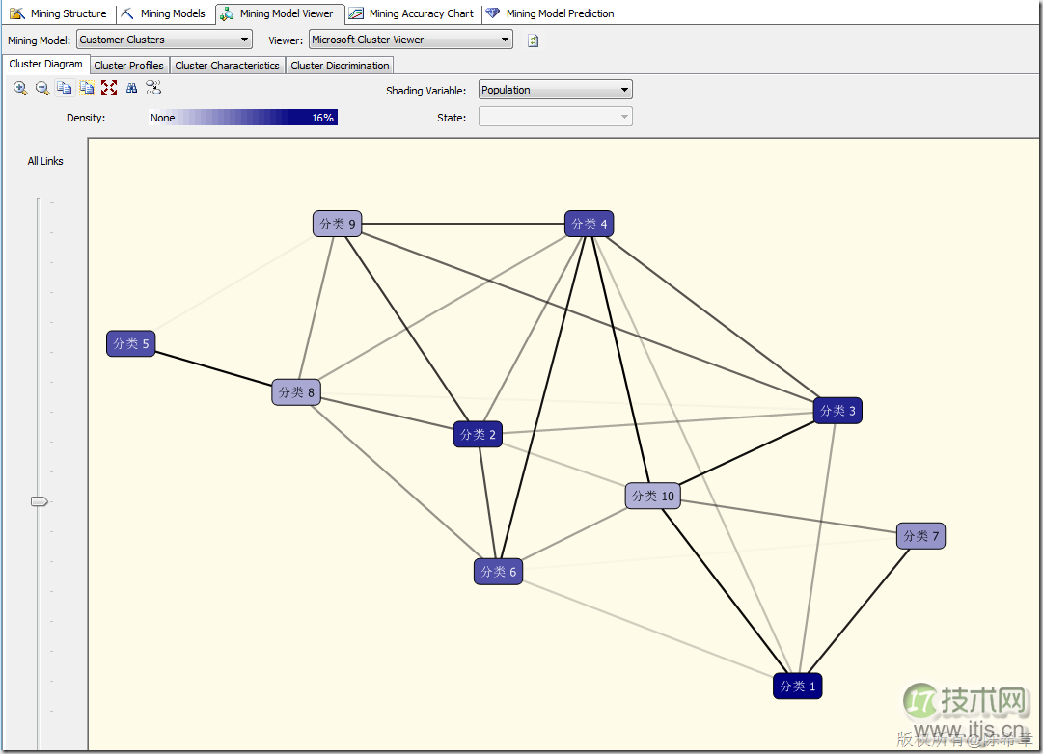Click the Copy Entire Graph icon
Viewport: 1043px width, 754px height.
(86, 89)
